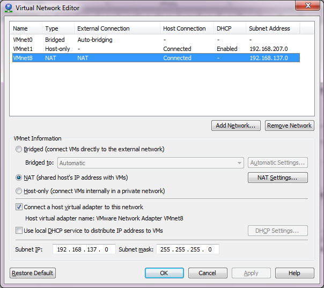This screenshot has height=288, width=324.
Task: Click the External Connection column header
Action: pos(117,28)
